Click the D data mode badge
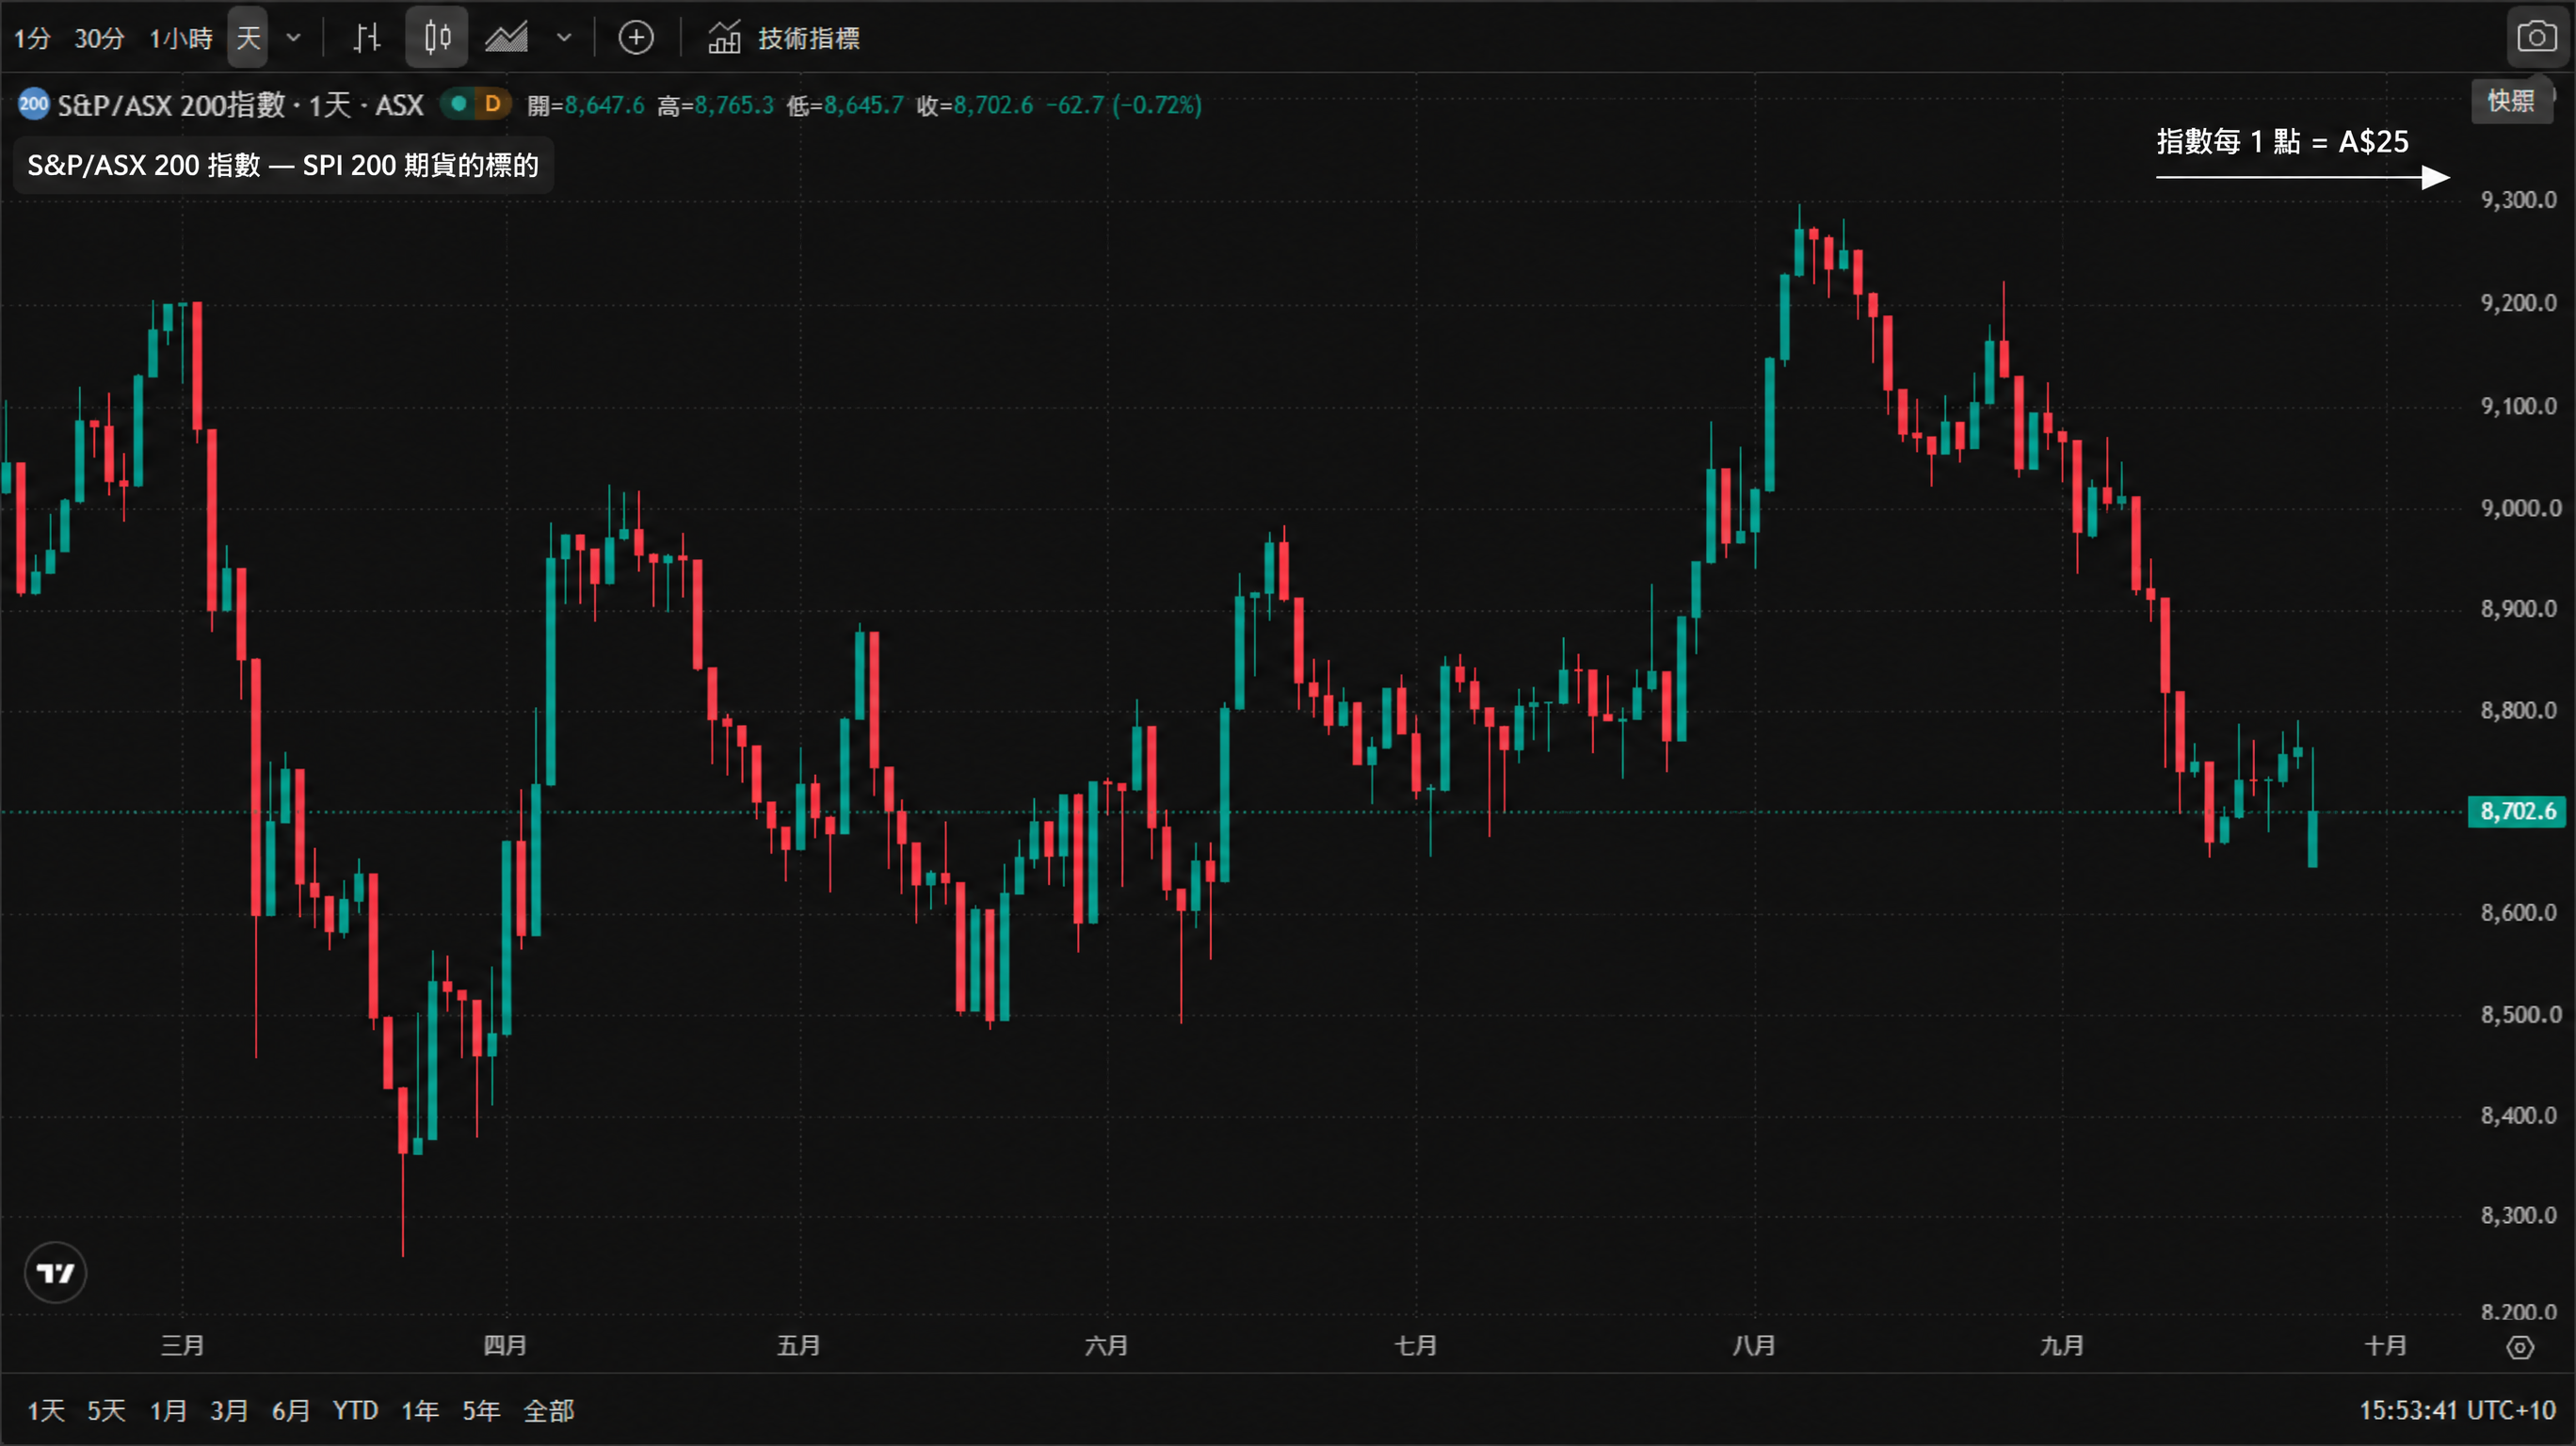 coord(492,104)
